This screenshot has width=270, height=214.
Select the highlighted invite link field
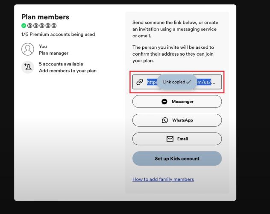tap(177, 82)
